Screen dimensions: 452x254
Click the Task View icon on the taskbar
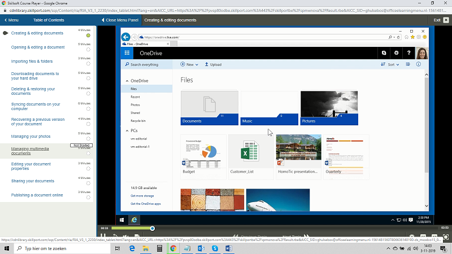[118, 248]
